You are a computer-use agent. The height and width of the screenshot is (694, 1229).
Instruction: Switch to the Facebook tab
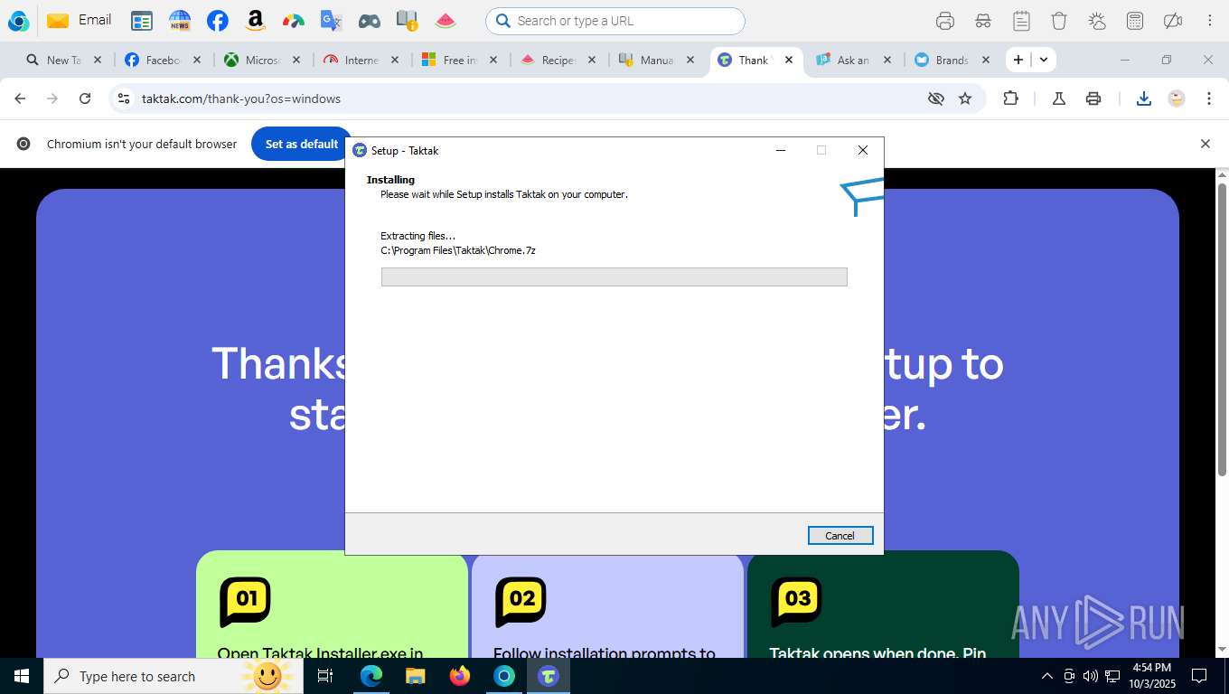click(x=163, y=60)
